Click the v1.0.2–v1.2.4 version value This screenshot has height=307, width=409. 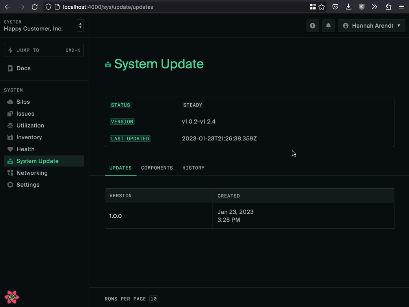point(199,122)
